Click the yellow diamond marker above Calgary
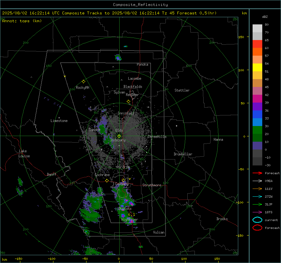This screenshot has height=263, width=281. (123, 180)
